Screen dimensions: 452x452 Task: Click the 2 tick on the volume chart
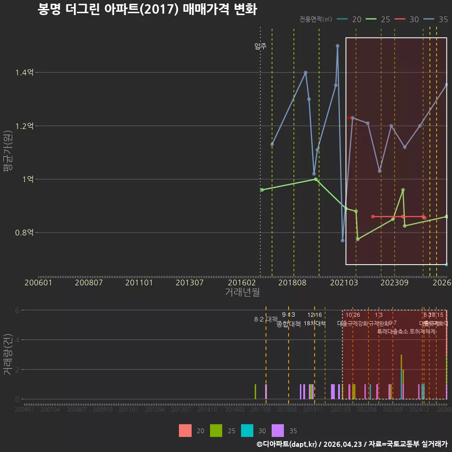(x=17, y=370)
